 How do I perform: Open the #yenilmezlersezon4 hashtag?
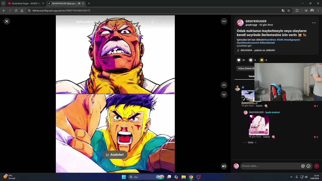point(248,43)
